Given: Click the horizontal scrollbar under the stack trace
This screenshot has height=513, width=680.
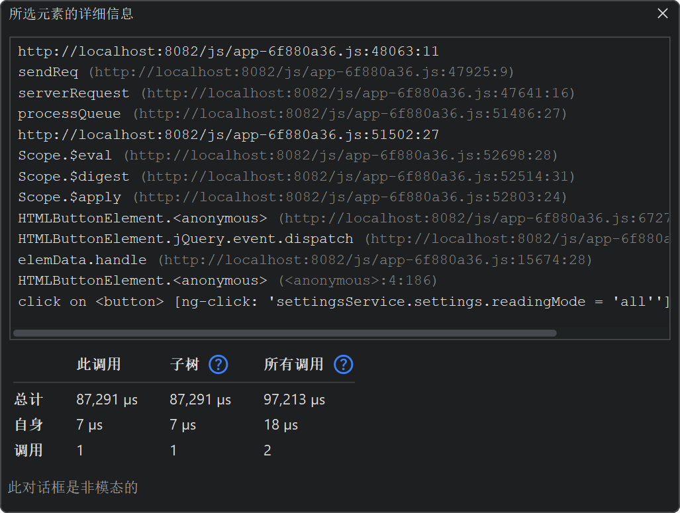Looking at the screenshot, I should click(285, 333).
